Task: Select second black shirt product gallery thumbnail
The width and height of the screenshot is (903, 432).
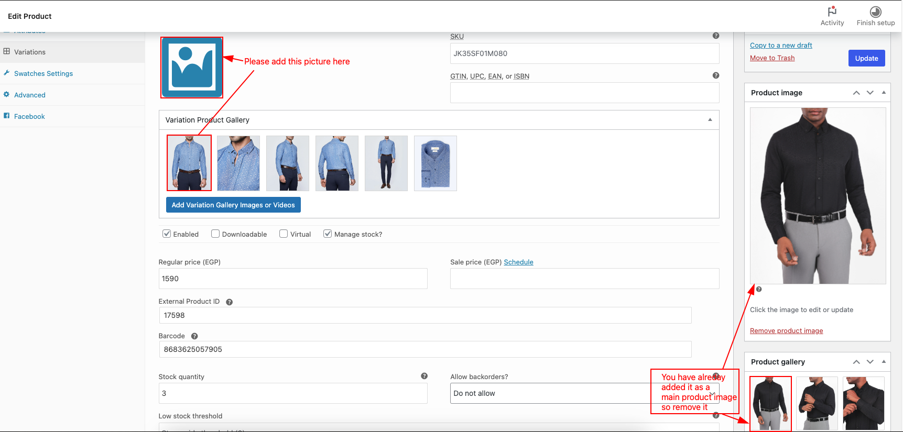Action: click(x=817, y=404)
